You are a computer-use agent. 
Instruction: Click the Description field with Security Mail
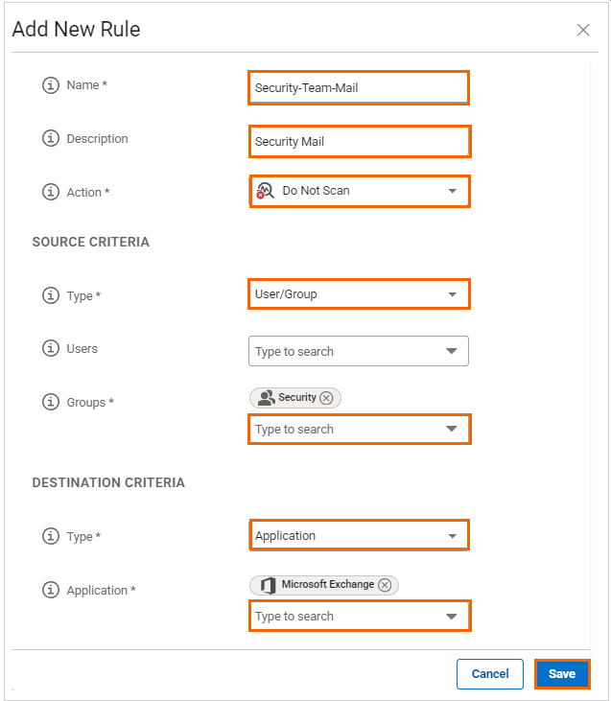click(x=358, y=142)
